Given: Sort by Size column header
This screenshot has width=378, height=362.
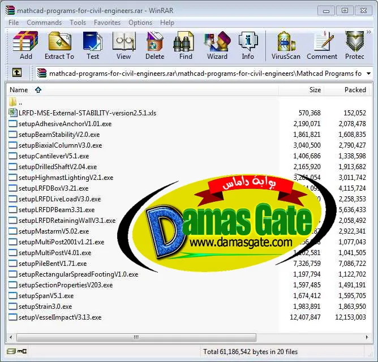Looking at the screenshot, I should pos(302,90).
